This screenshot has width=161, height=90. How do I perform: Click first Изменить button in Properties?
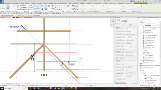[130, 36]
